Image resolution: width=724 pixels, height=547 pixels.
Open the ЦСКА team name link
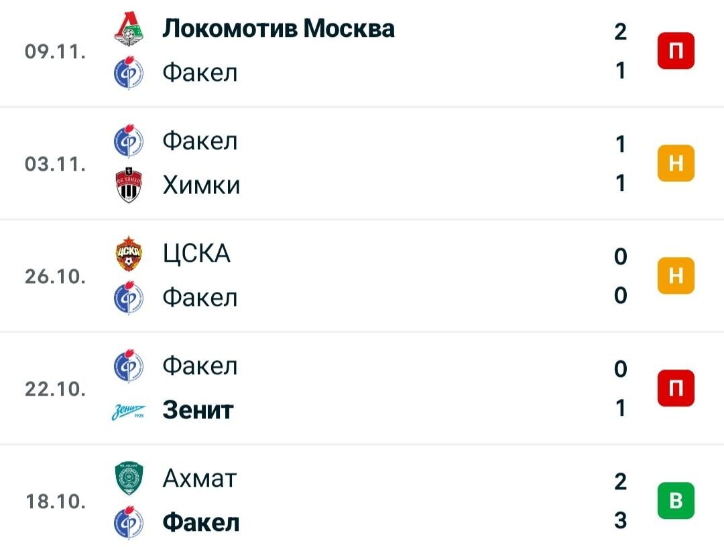[196, 254]
